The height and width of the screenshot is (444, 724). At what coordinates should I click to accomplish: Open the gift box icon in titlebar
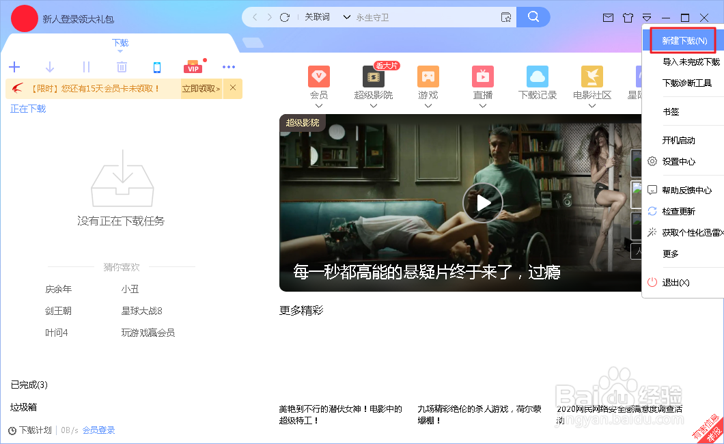[x=628, y=18]
